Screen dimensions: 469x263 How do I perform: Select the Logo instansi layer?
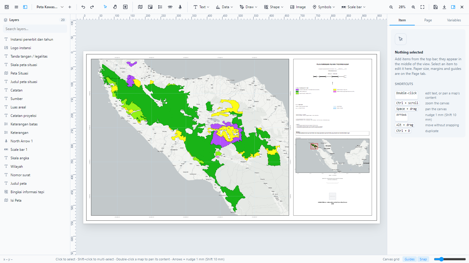[35, 48]
